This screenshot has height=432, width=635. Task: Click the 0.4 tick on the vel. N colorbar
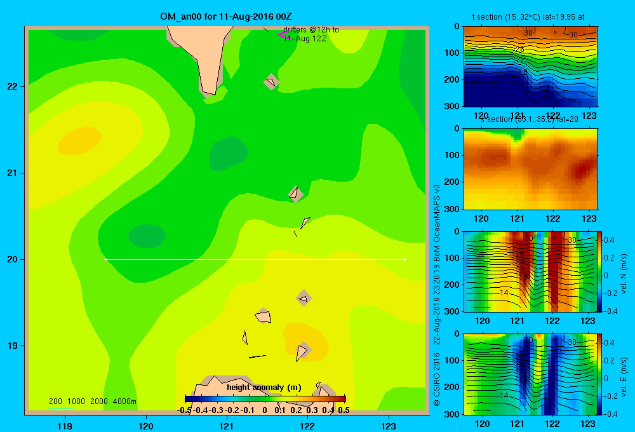[x=610, y=240]
